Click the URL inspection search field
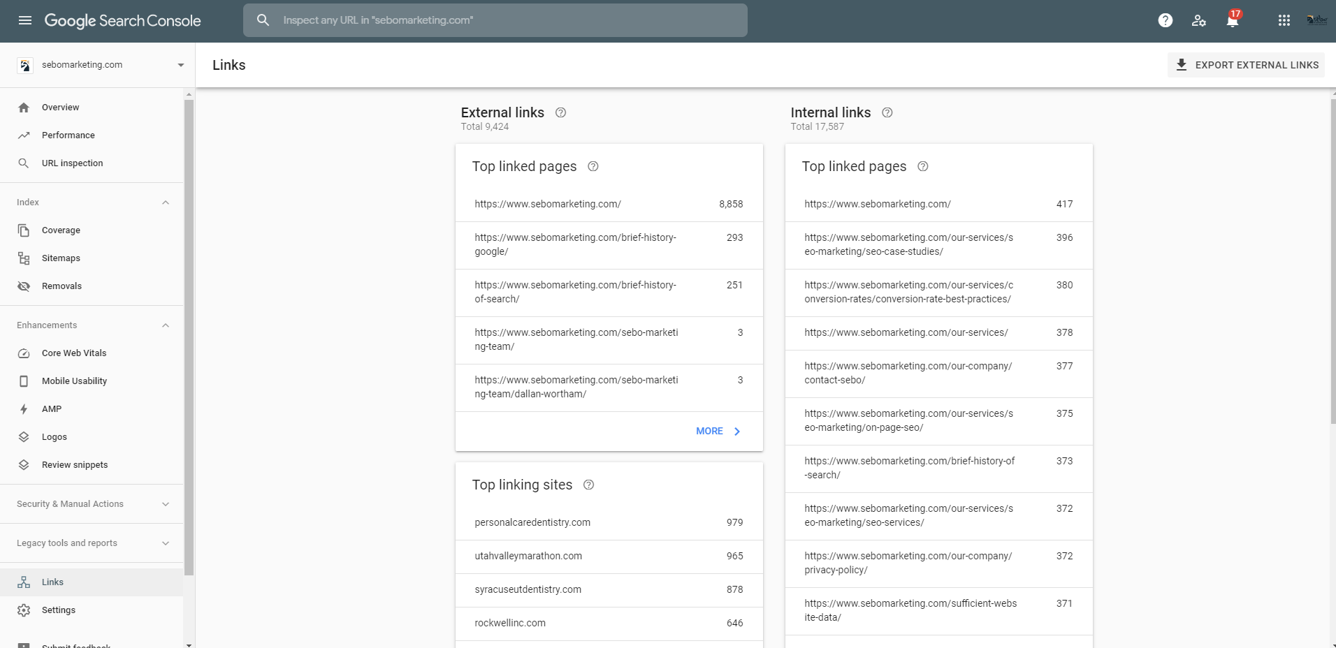 (x=495, y=20)
